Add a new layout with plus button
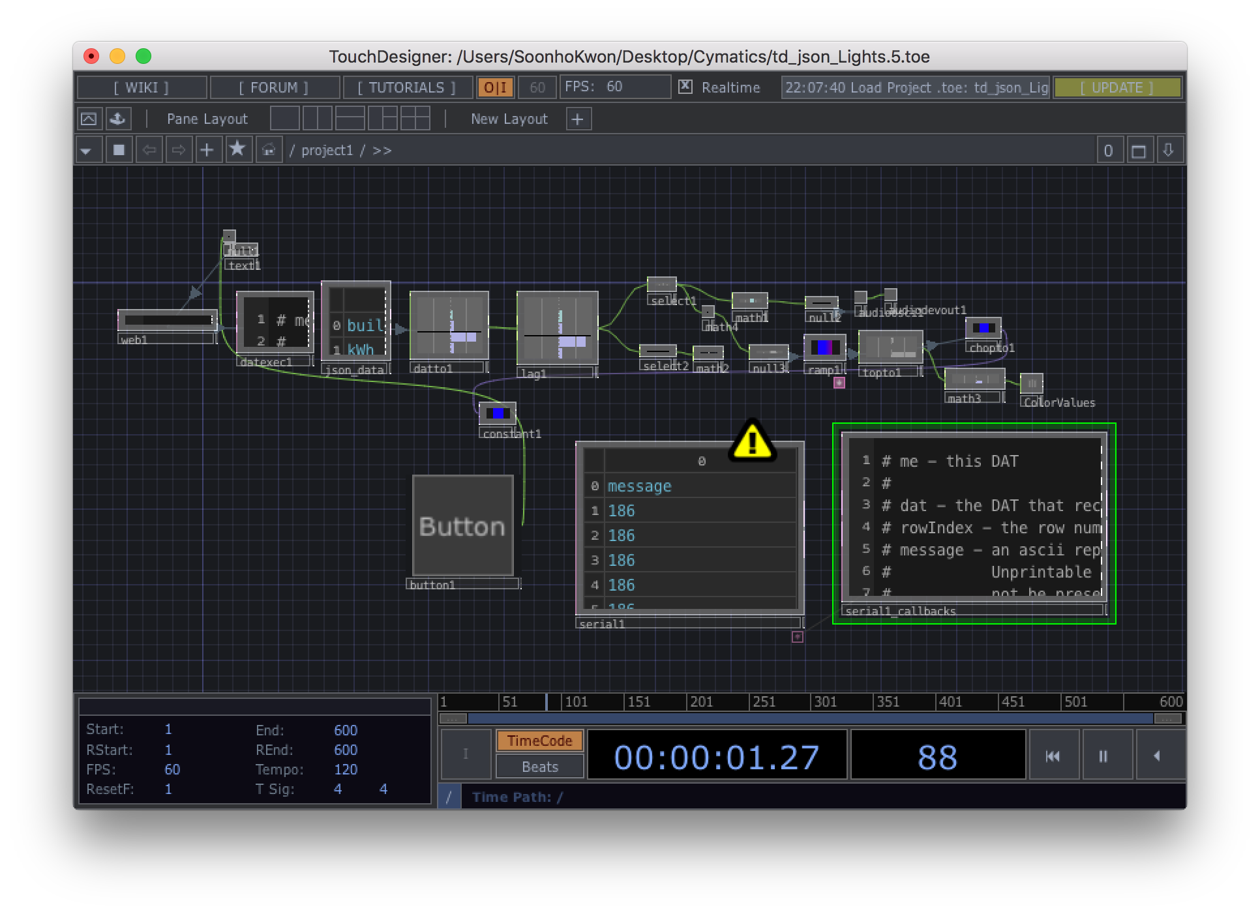This screenshot has height=914, width=1260. pyautogui.click(x=577, y=119)
